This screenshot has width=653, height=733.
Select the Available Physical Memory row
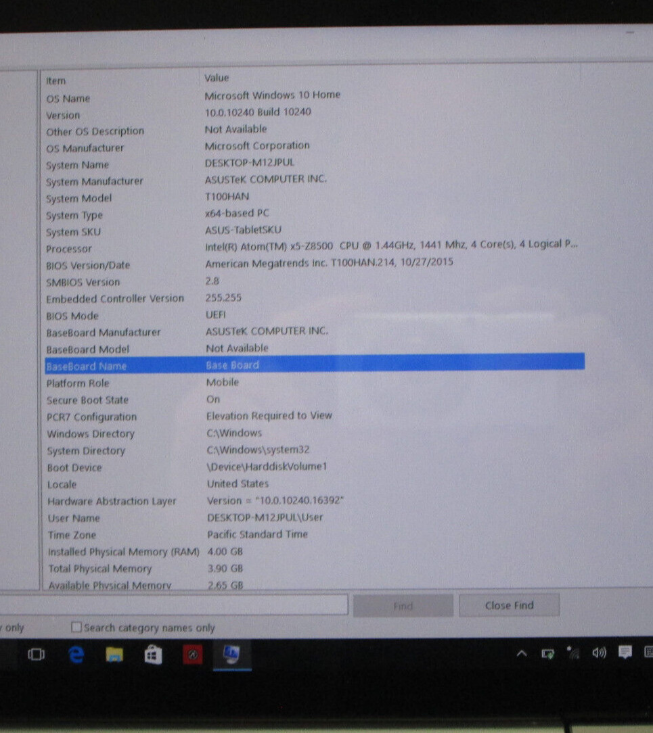point(313,584)
